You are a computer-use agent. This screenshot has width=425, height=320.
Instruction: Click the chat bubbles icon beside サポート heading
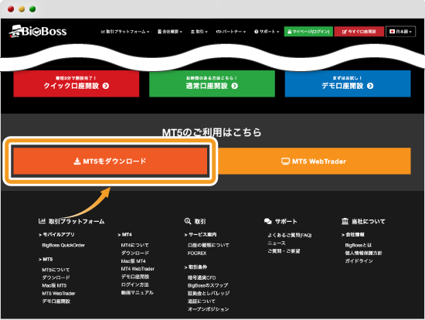click(268, 221)
